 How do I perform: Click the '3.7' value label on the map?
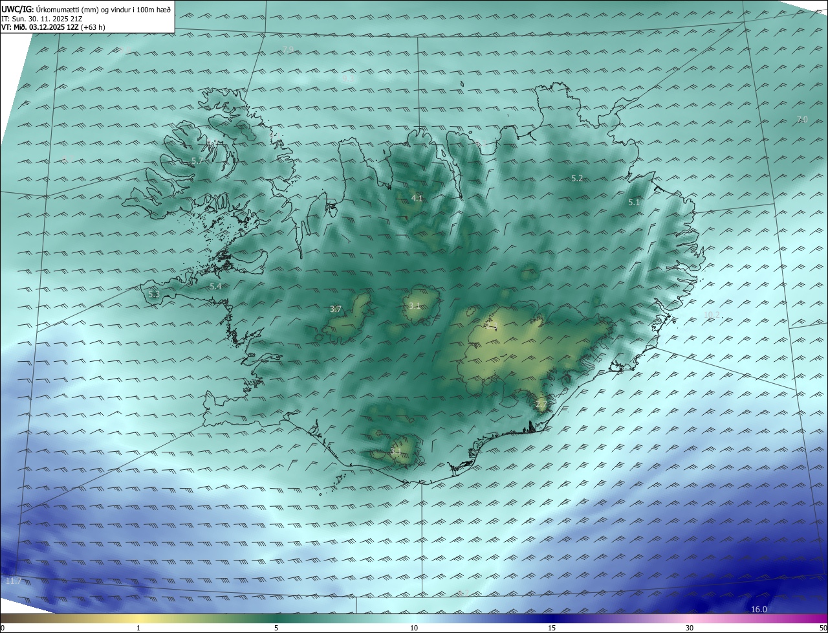(x=335, y=309)
